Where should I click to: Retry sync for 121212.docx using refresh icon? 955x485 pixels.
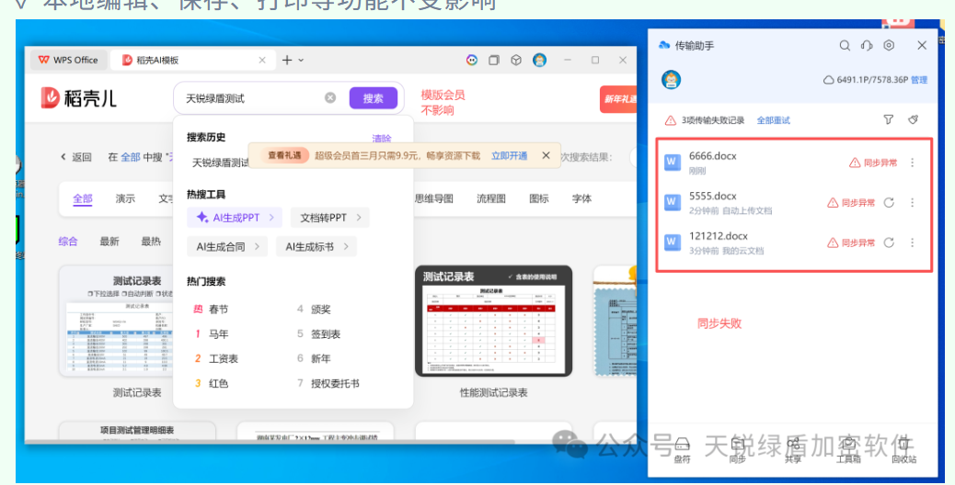coord(889,242)
